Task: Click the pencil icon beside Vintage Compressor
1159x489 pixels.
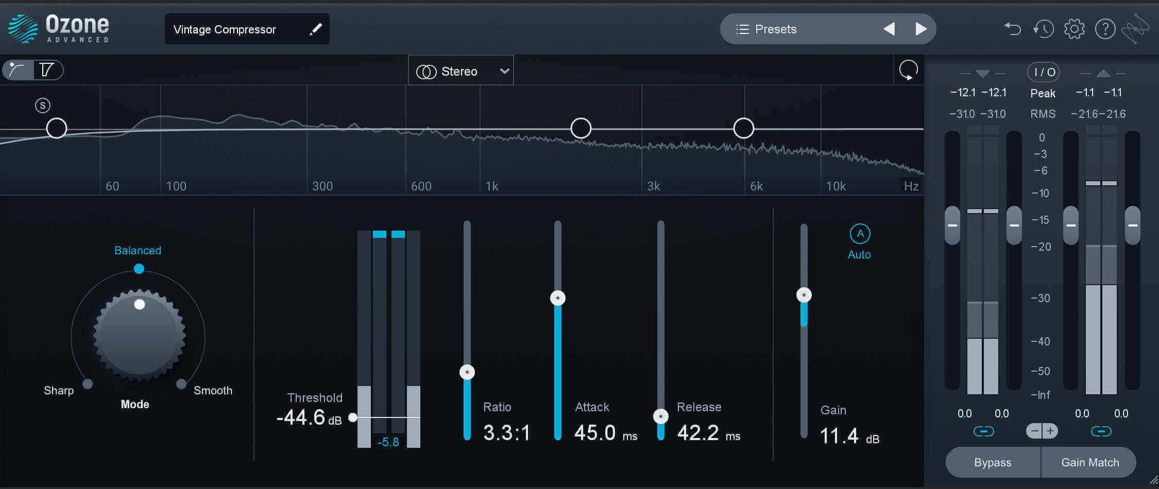Action: (315, 29)
